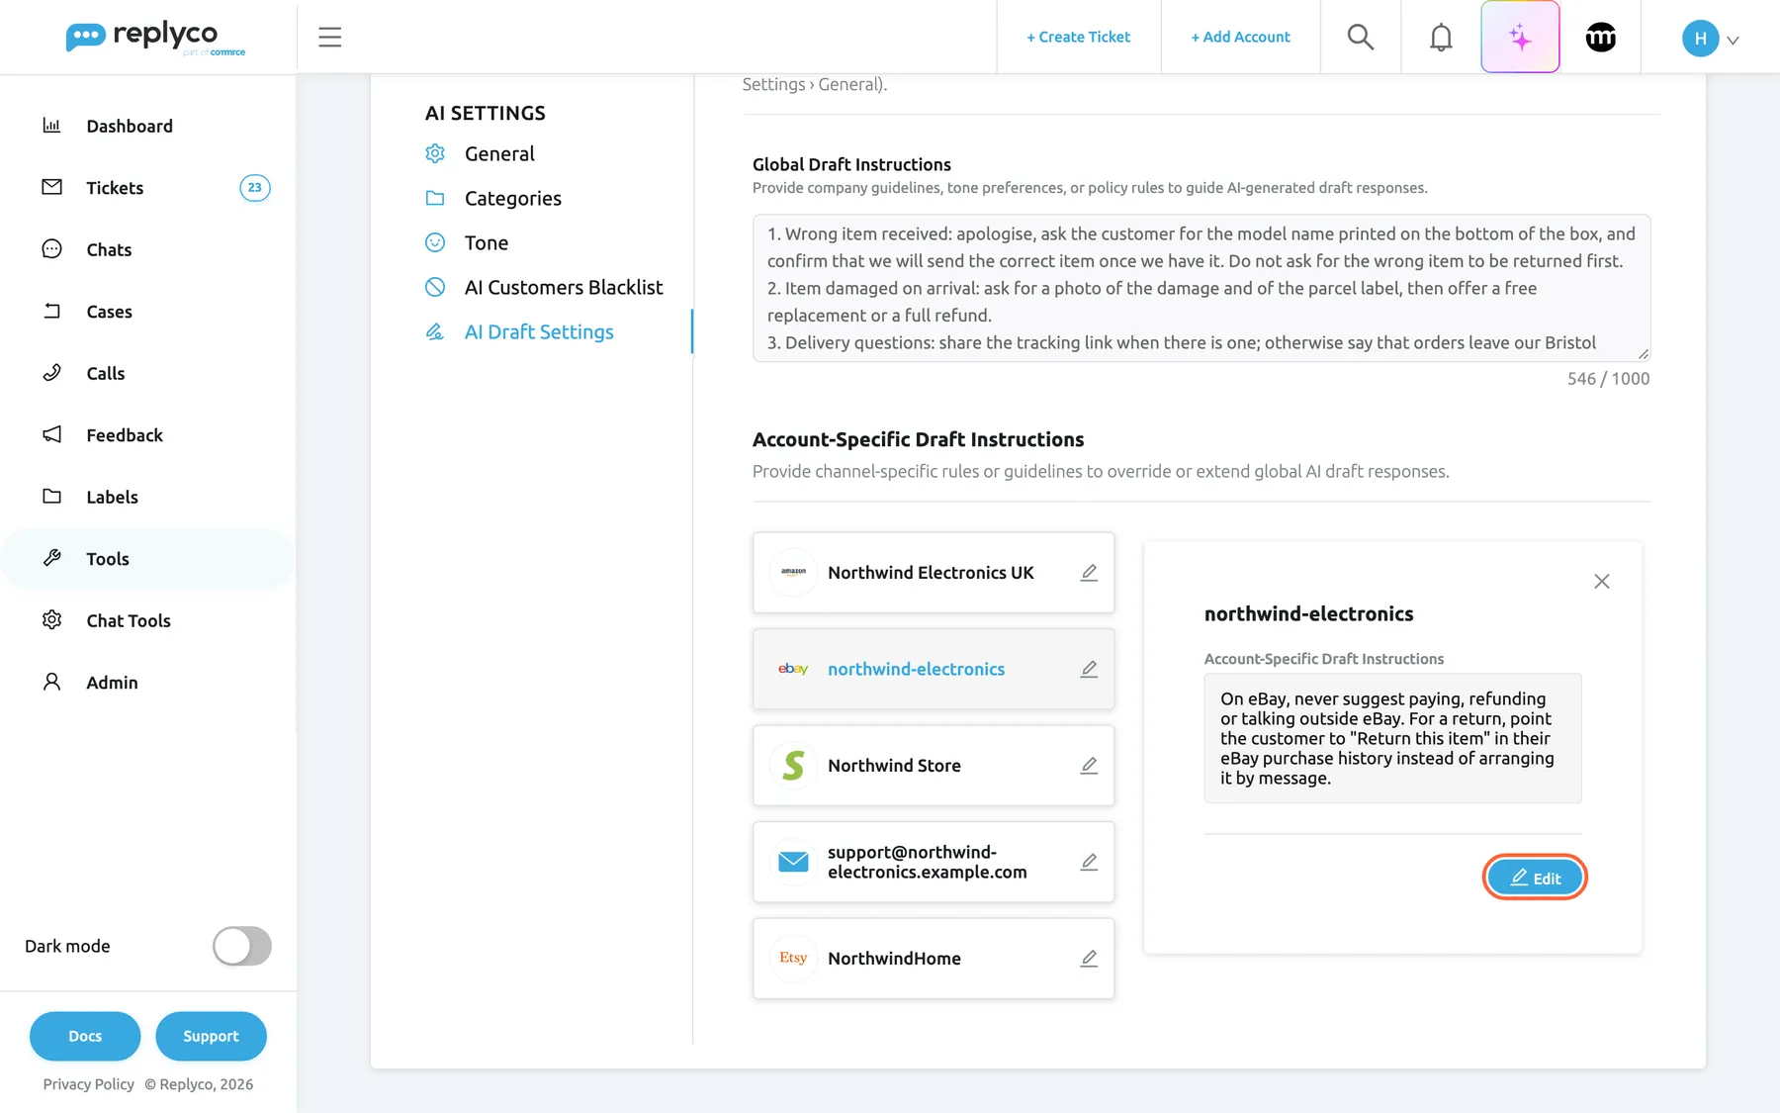The image size is (1780, 1113).
Task: Edit the Northwind Electronics UK pencil icon
Action: (1089, 573)
